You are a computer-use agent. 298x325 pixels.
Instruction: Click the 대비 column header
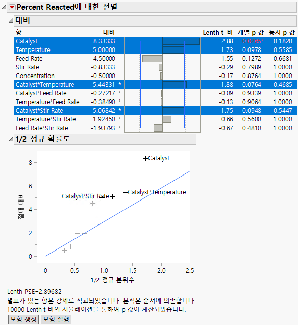(109, 32)
